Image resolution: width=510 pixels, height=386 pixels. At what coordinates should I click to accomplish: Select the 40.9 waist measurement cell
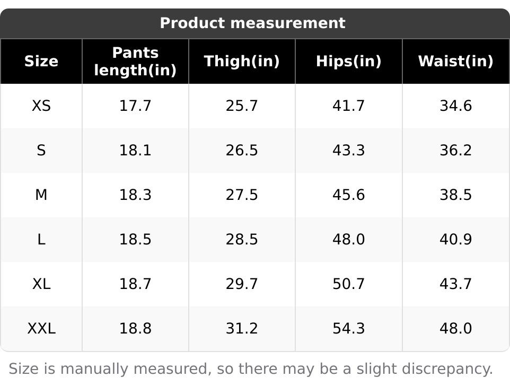(x=455, y=240)
